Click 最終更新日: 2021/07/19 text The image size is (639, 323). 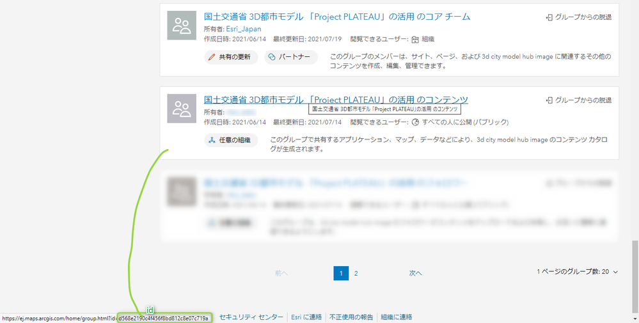pyautogui.click(x=307, y=39)
